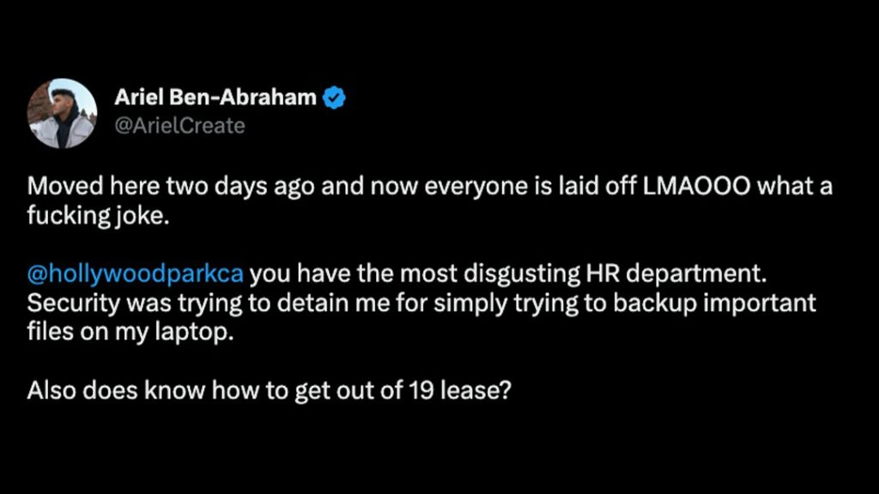Open the @ArielCreate handle link
Image resolution: width=879 pixels, height=494 pixels.
coord(179,126)
